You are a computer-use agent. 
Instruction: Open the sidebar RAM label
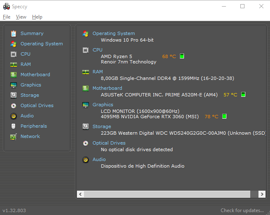26,64
